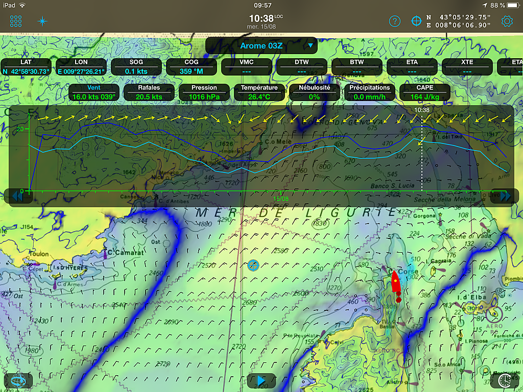Tap the blue crosshair cursor on the map
523x392 pixels.
click(253, 265)
